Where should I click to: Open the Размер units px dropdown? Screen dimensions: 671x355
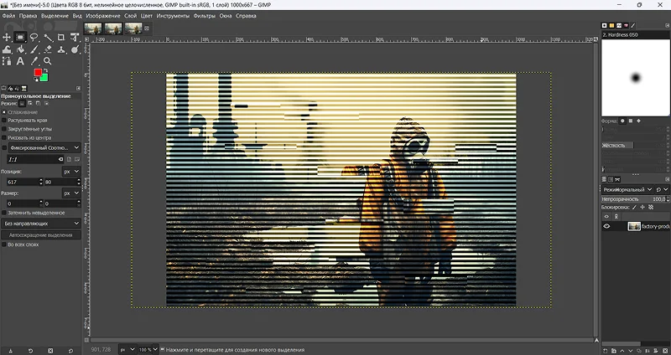pos(71,193)
